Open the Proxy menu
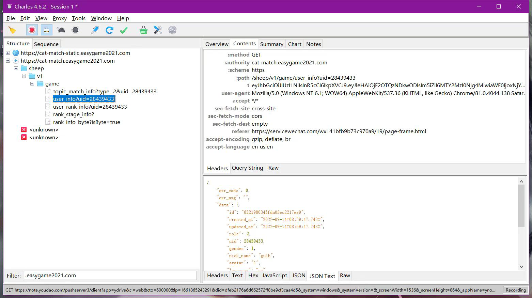 point(60,18)
